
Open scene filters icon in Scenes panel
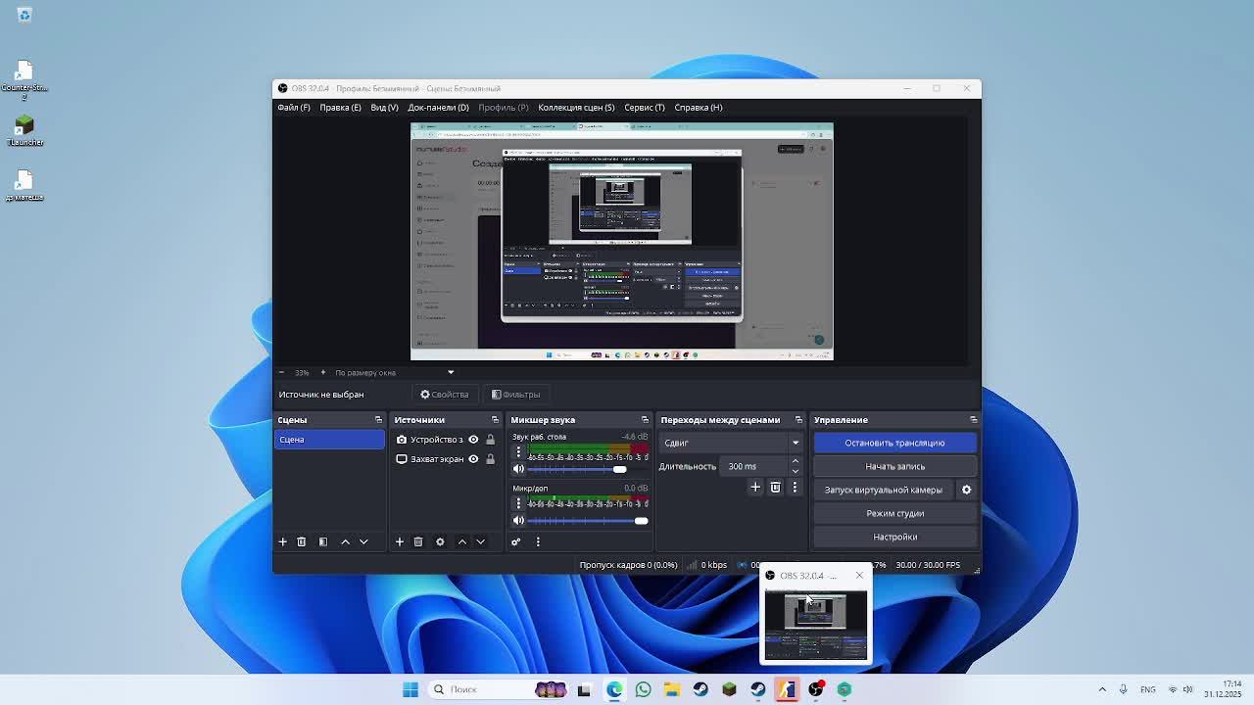(322, 541)
